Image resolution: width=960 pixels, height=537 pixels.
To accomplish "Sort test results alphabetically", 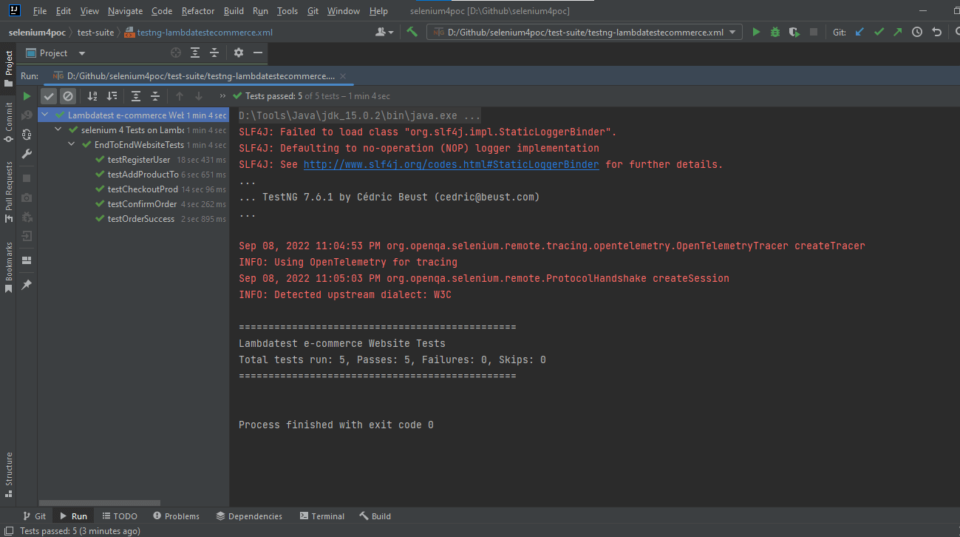I will point(92,96).
